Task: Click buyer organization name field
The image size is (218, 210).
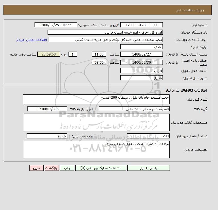Action: [x=105, y=32]
